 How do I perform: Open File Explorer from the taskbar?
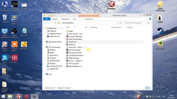coord(10,97)
